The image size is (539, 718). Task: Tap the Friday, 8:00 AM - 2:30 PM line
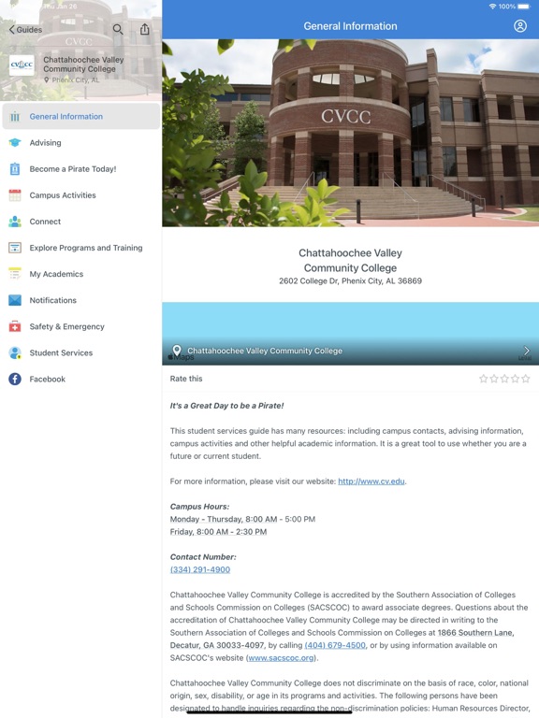(x=218, y=532)
